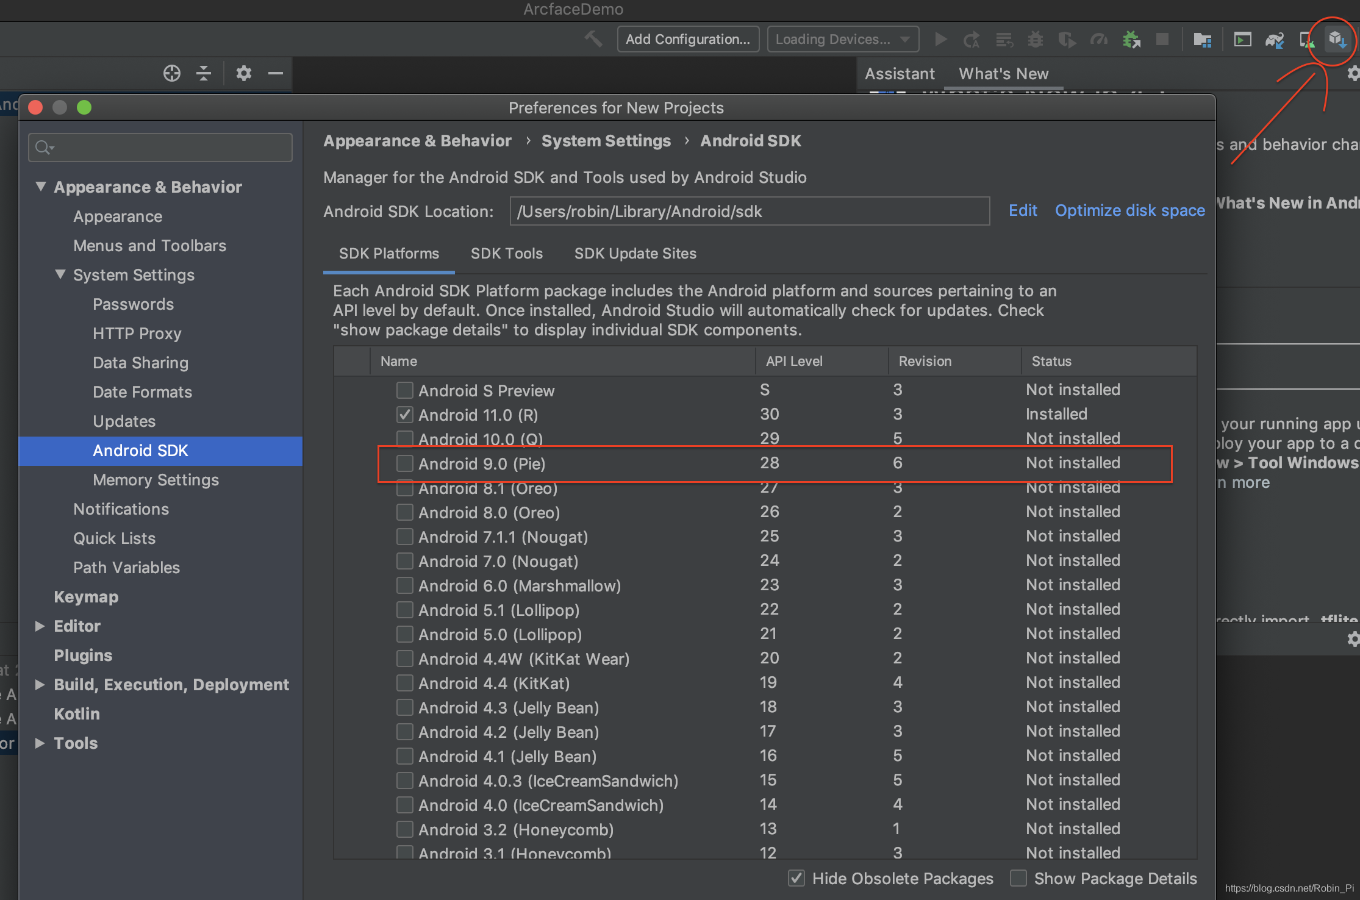
Task: Check the Android 6.0 (Marshmallow) checkbox
Action: click(x=404, y=585)
